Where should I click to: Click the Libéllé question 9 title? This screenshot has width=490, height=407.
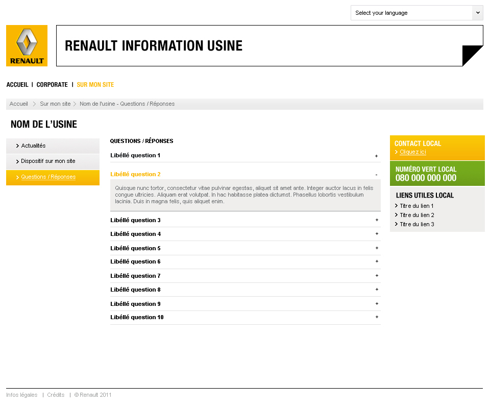point(135,304)
